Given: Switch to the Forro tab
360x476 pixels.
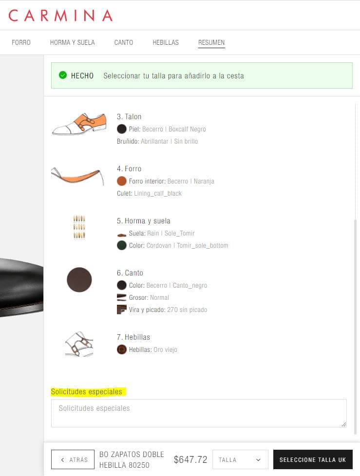Looking at the screenshot, I should point(21,42).
